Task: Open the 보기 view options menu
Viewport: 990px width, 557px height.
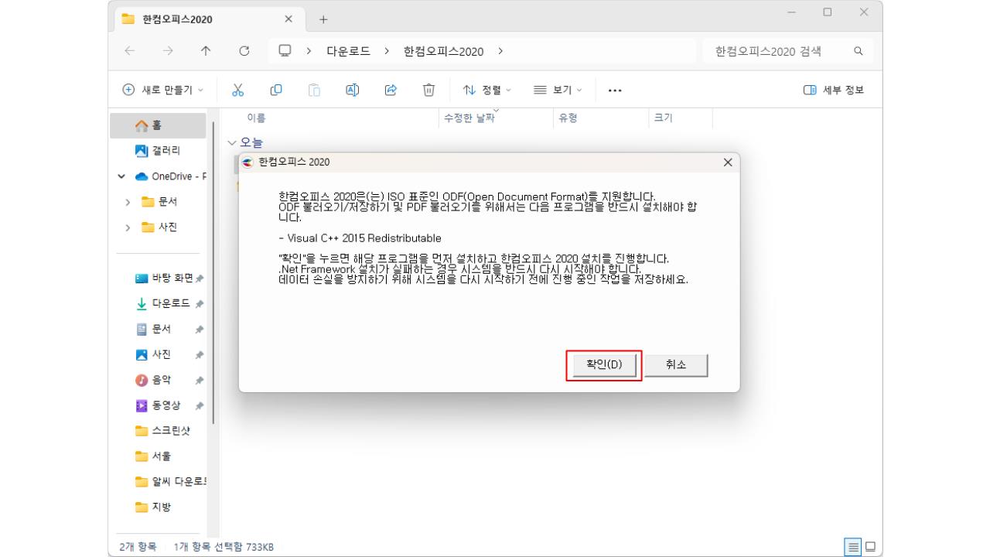Action: point(555,89)
